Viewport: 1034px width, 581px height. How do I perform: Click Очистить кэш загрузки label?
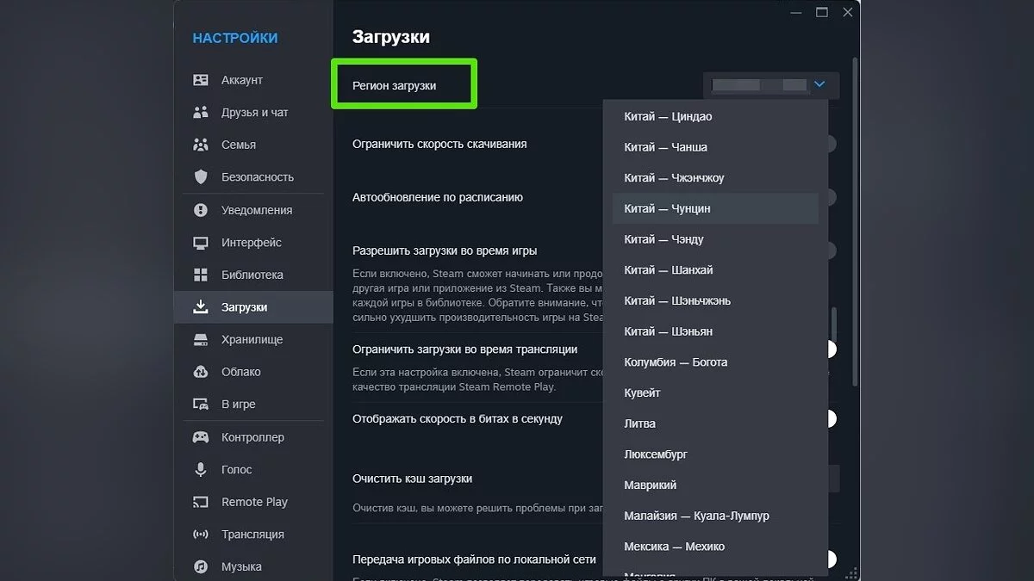coord(413,479)
